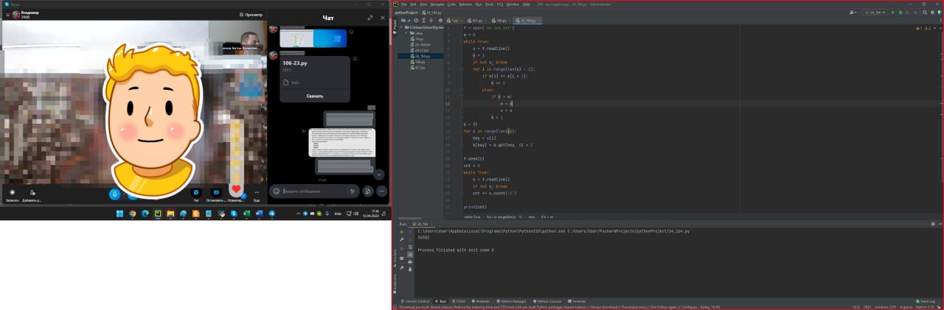Open the Problems tool window
944x310 pixels.
coord(482,301)
